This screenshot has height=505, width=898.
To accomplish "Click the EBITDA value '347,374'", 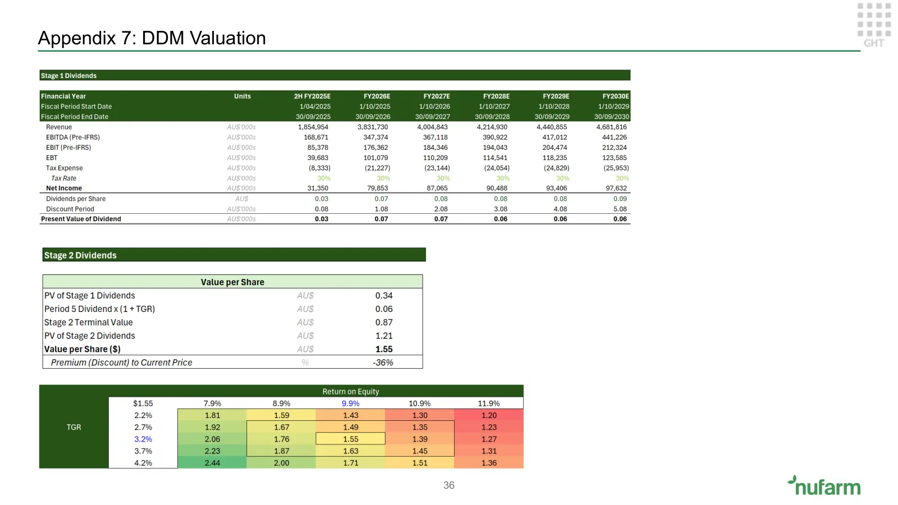I will coord(375,137).
